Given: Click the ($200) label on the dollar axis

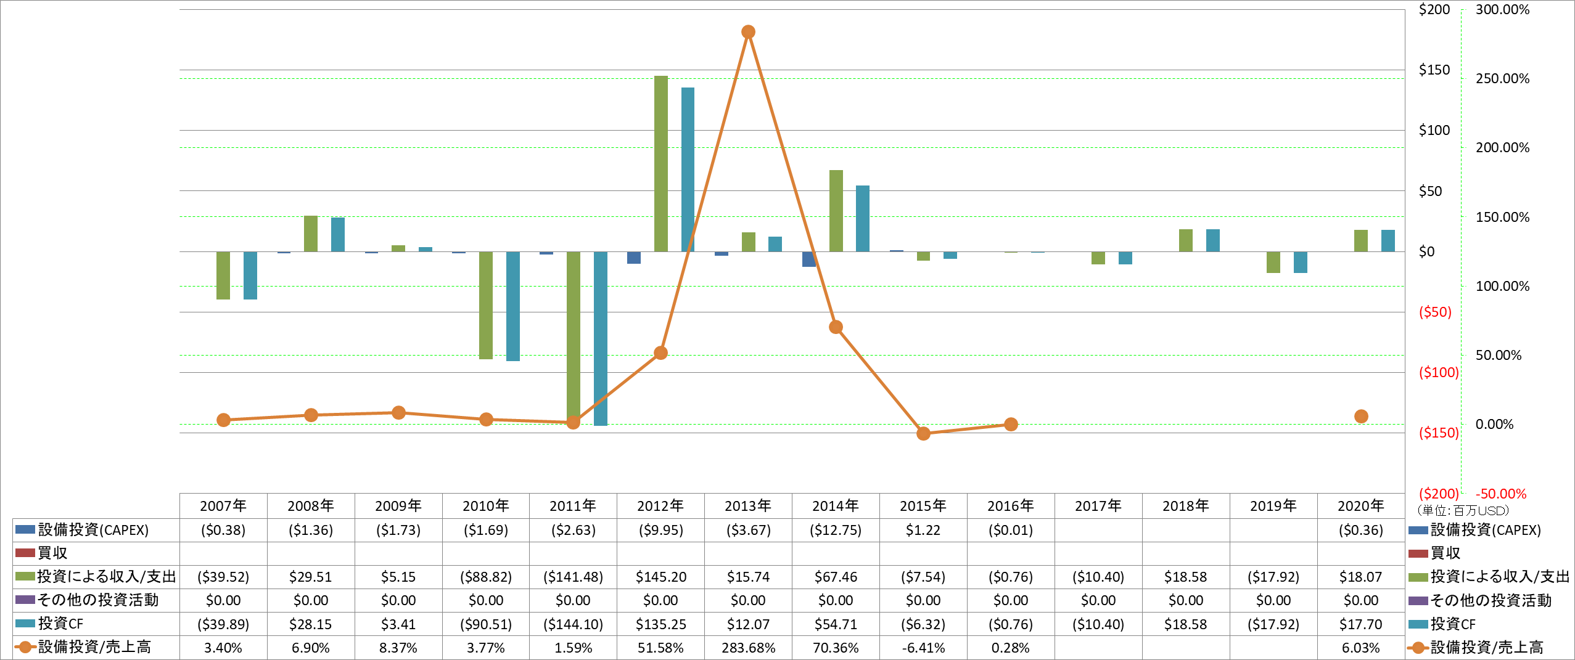Looking at the screenshot, I should coord(1439,494).
